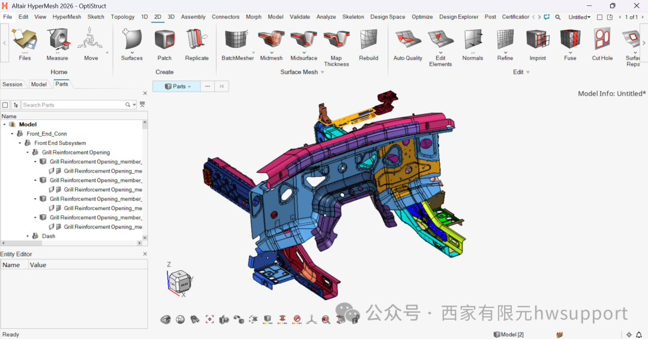The width and height of the screenshot is (648, 339).
Task: Open the Topology ribbon tab
Action: click(x=122, y=17)
